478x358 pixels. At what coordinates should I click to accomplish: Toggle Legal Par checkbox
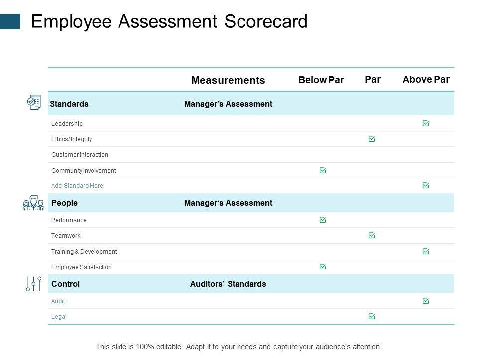click(x=372, y=316)
